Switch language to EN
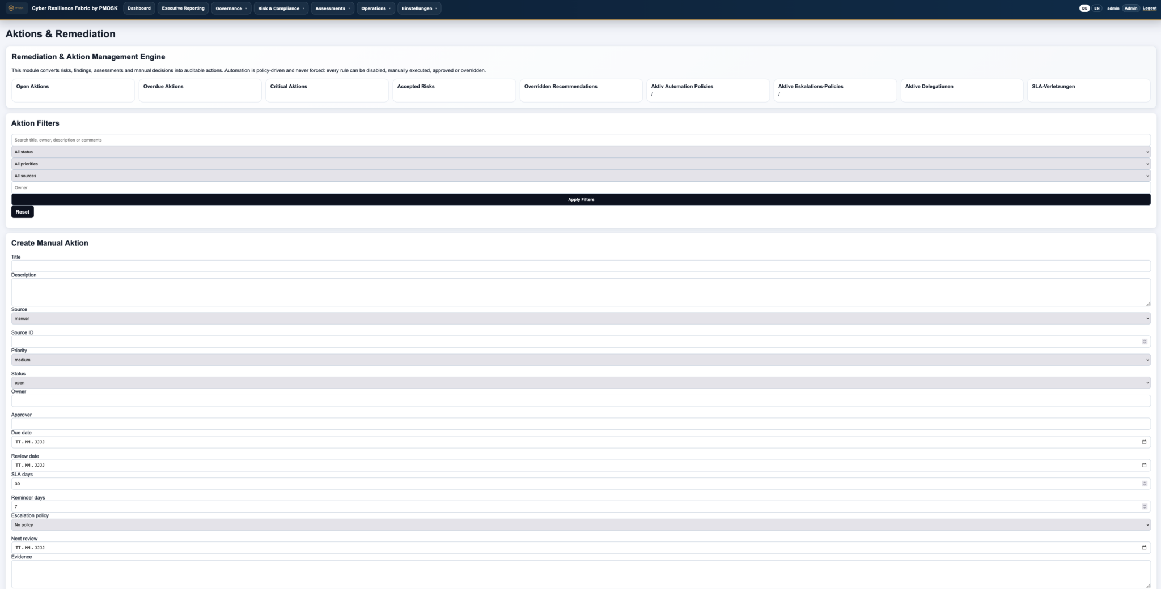 pyautogui.click(x=1096, y=8)
